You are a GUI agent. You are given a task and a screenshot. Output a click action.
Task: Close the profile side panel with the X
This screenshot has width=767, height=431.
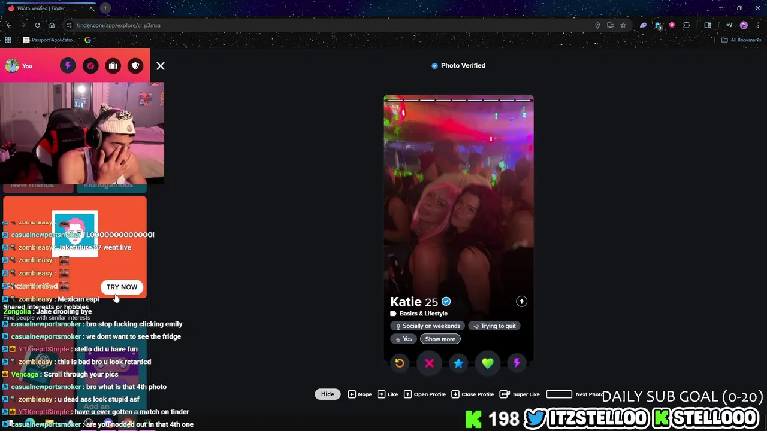point(161,66)
